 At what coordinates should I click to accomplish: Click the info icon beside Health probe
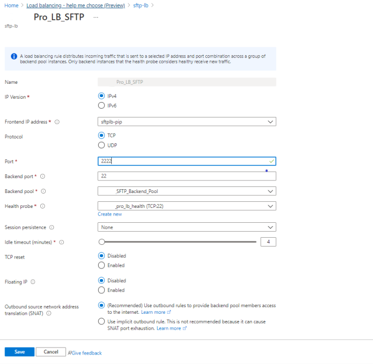[42, 206]
